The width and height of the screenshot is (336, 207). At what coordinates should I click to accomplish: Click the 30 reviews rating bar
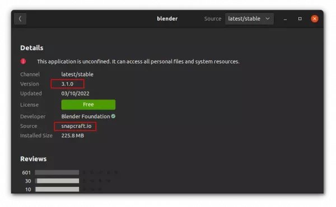(57, 181)
